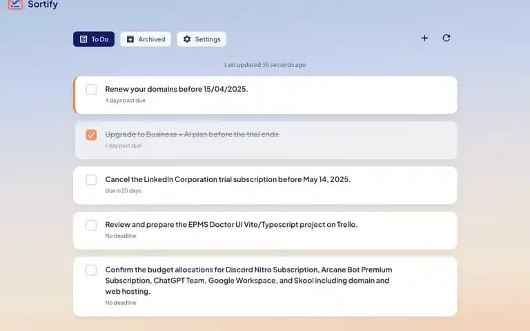Uncheck the Upgrade to Business task
The width and height of the screenshot is (530, 331).
91,134
